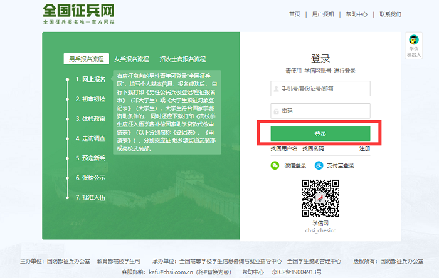Open the 招收士官报名流程 tab

pos(182,59)
